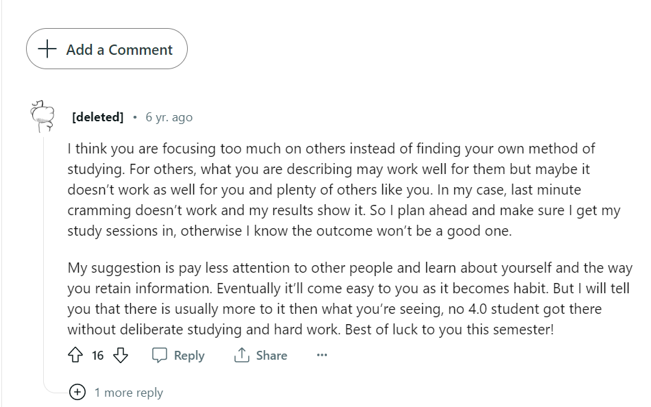The height and width of the screenshot is (407, 651).
Task: Click the vote count showing 16
Action: pos(97,355)
